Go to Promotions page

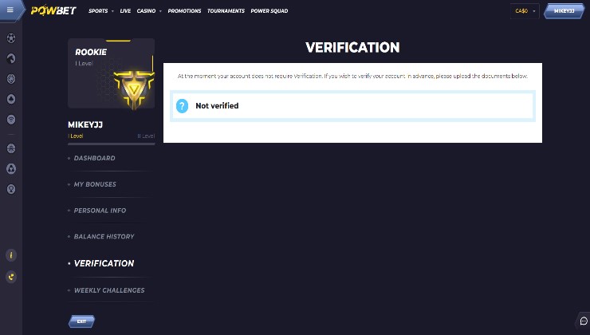click(184, 11)
